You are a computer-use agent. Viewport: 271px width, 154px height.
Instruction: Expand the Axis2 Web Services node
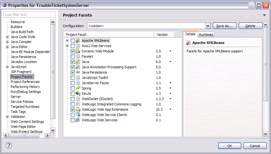(x=67, y=46)
